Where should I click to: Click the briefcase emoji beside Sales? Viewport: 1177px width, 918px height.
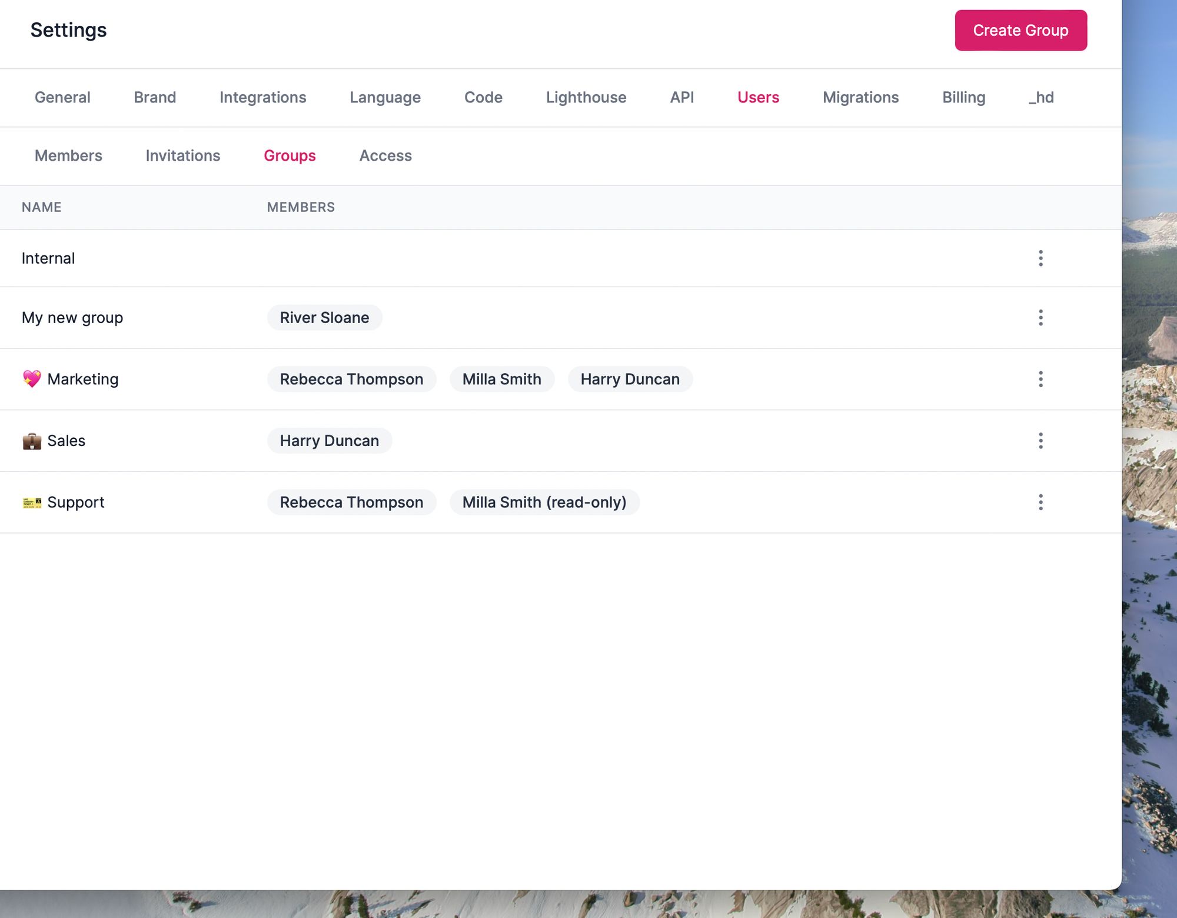point(32,441)
